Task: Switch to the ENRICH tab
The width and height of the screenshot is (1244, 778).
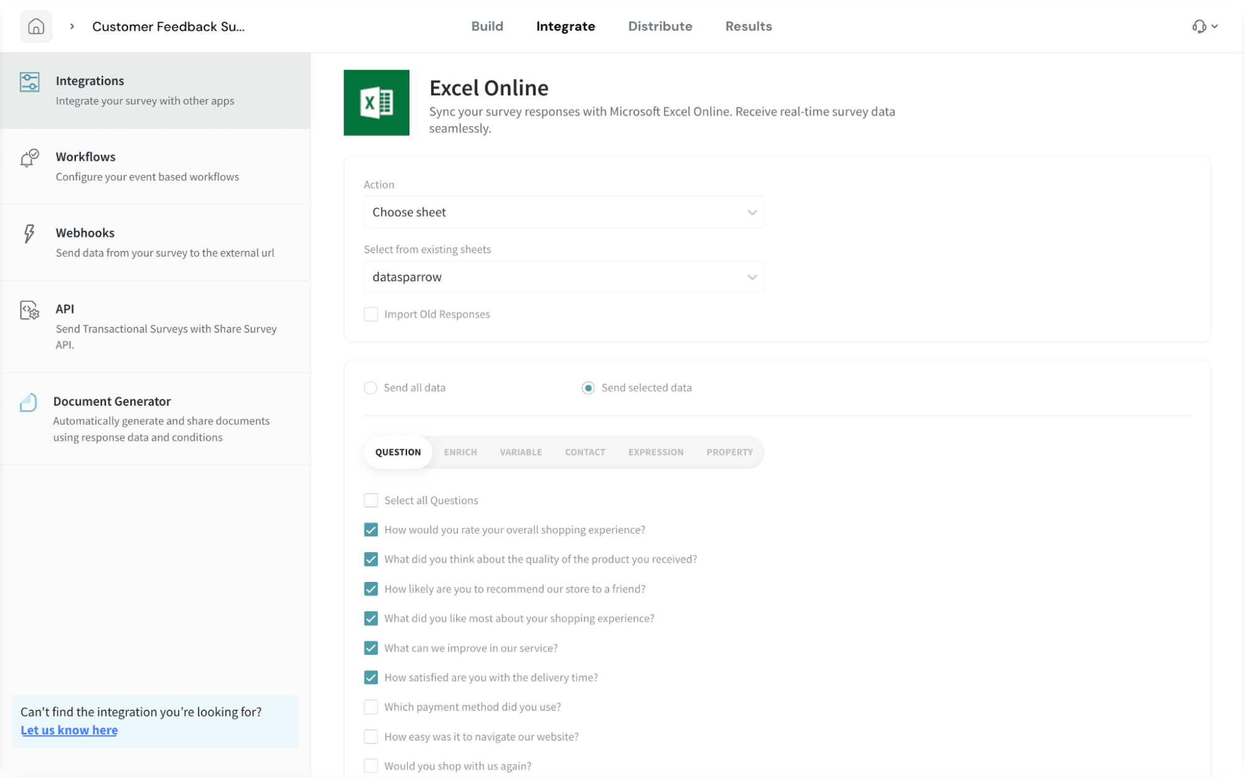Action: [x=461, y=452]
